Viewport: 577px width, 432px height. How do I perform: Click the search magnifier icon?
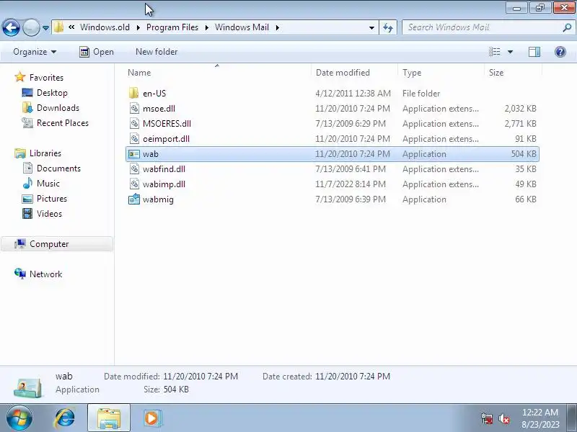(567, 27)
